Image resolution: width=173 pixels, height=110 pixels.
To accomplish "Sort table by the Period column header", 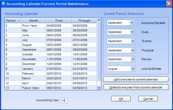I will [13, 21].
